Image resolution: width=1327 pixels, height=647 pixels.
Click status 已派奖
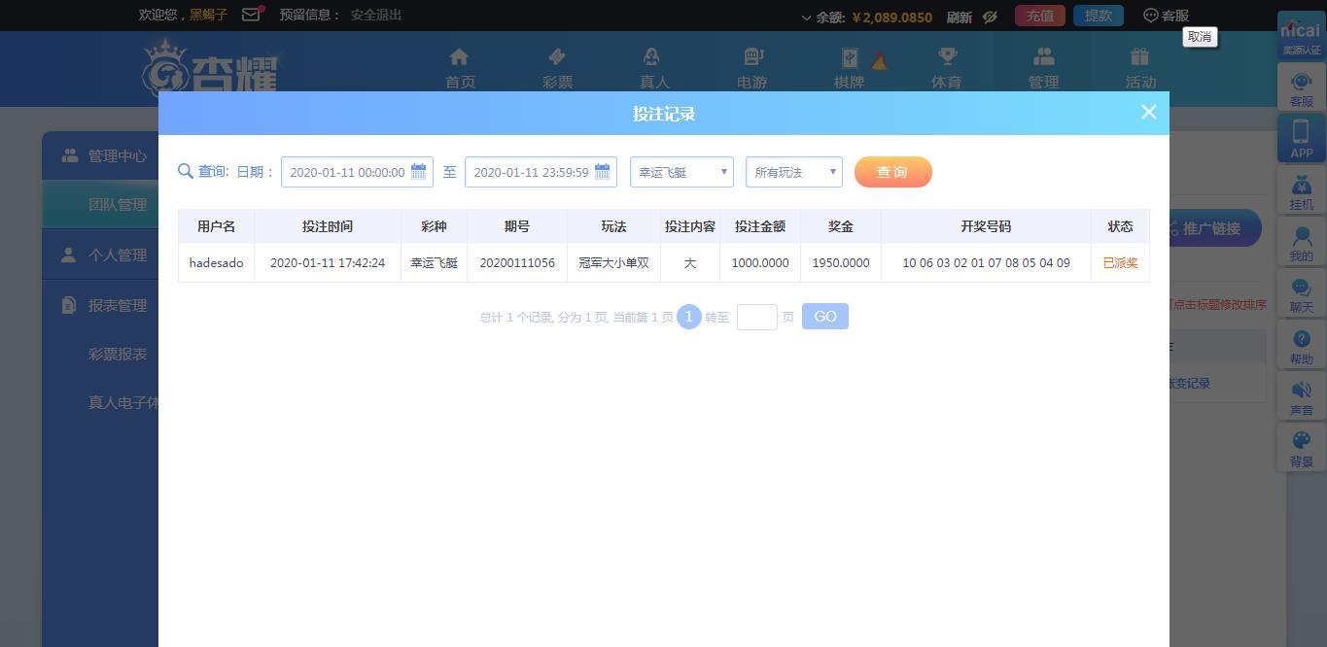point(1120,262)
